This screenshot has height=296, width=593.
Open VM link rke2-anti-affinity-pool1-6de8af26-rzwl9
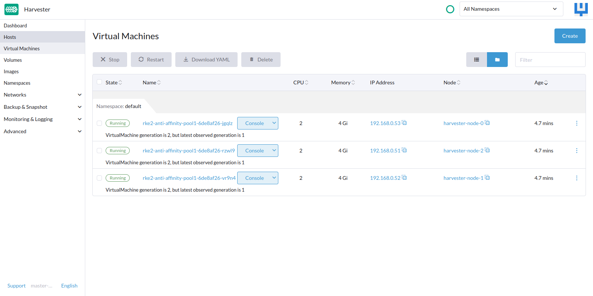click(x=189, y=151)
